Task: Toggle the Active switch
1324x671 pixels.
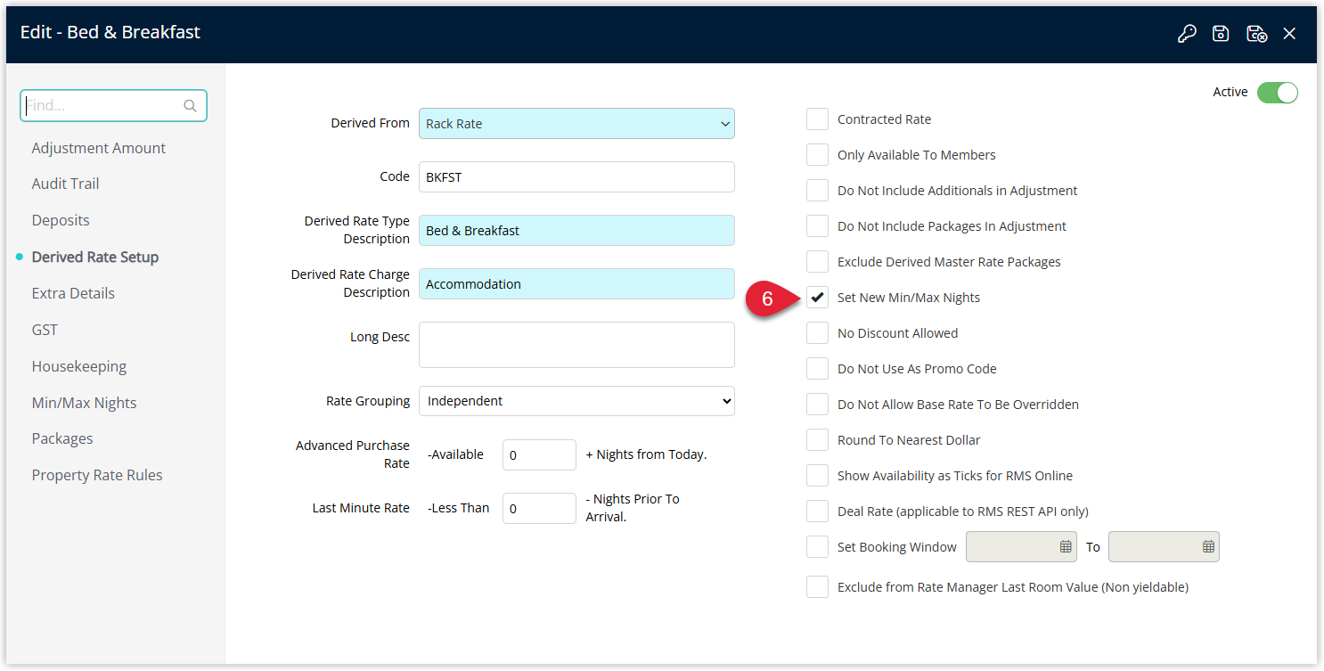Action: click(1278, 93)
